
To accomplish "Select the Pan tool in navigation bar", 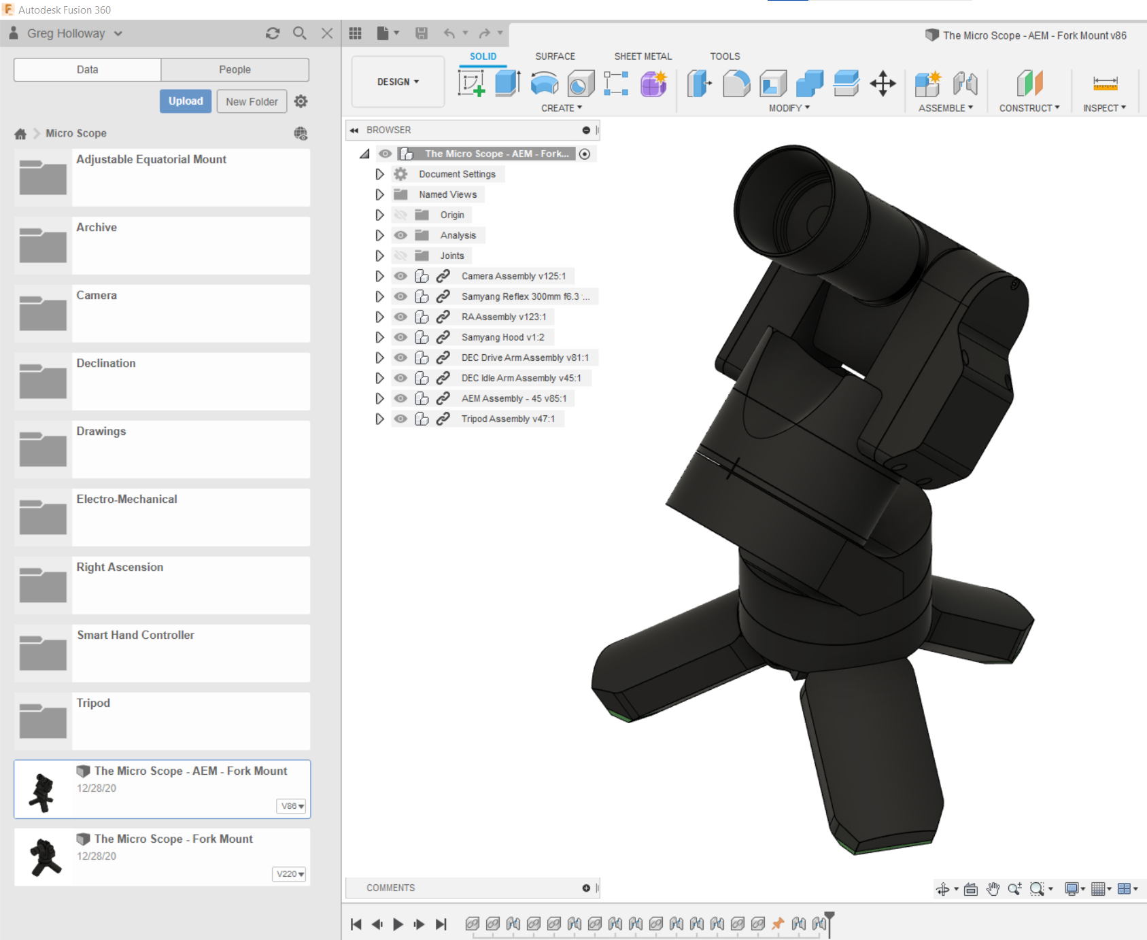I will tap(992, 888).
